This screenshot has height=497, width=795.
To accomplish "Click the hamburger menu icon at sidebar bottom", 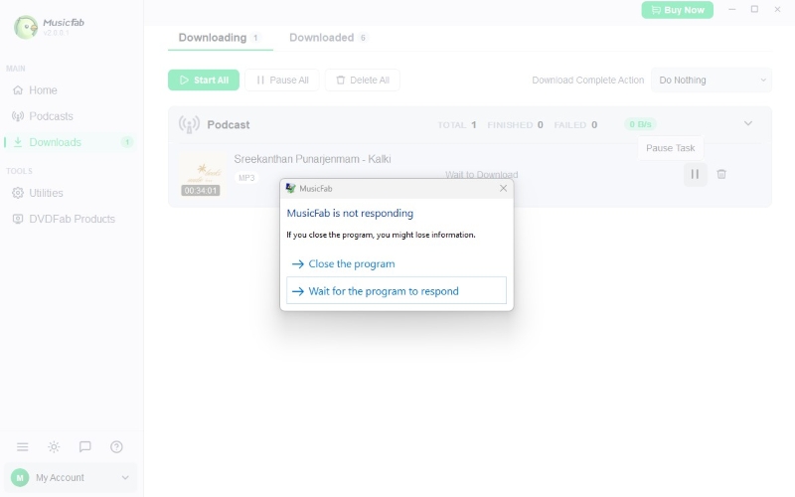I will [x=22, y=446].
